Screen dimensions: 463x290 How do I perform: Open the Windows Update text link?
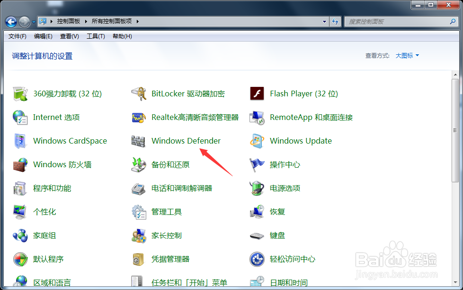pyautogui.click(x=301, y=141)
